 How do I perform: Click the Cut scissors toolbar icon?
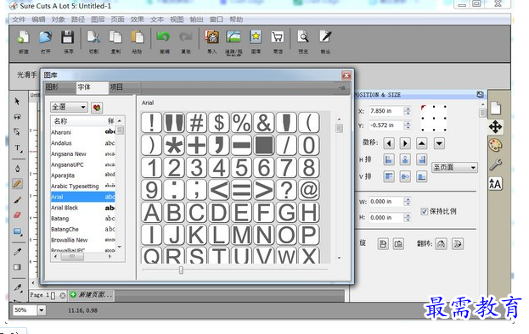[93, 37]
